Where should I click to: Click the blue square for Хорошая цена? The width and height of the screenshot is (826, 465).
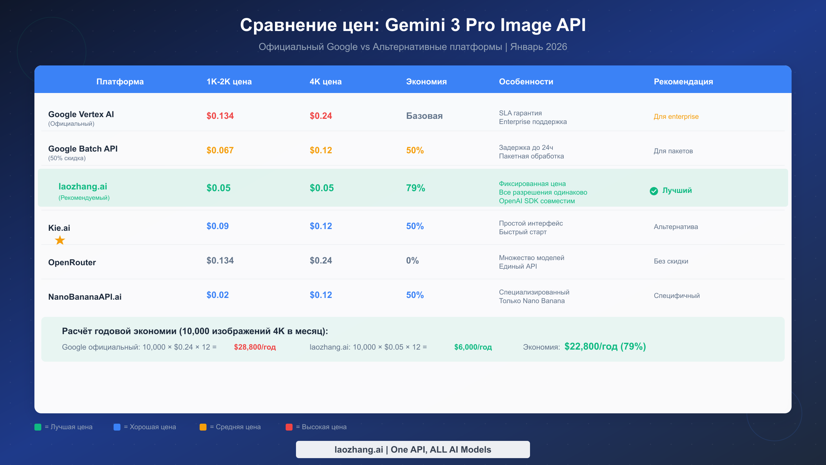(x=117, y=427)
